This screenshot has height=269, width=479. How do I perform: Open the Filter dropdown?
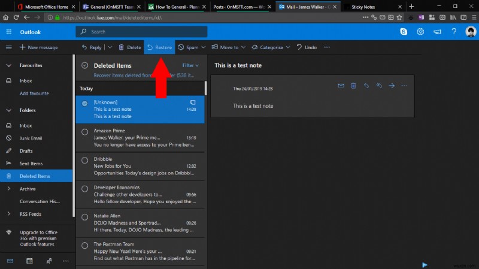(x=190, y=65)
